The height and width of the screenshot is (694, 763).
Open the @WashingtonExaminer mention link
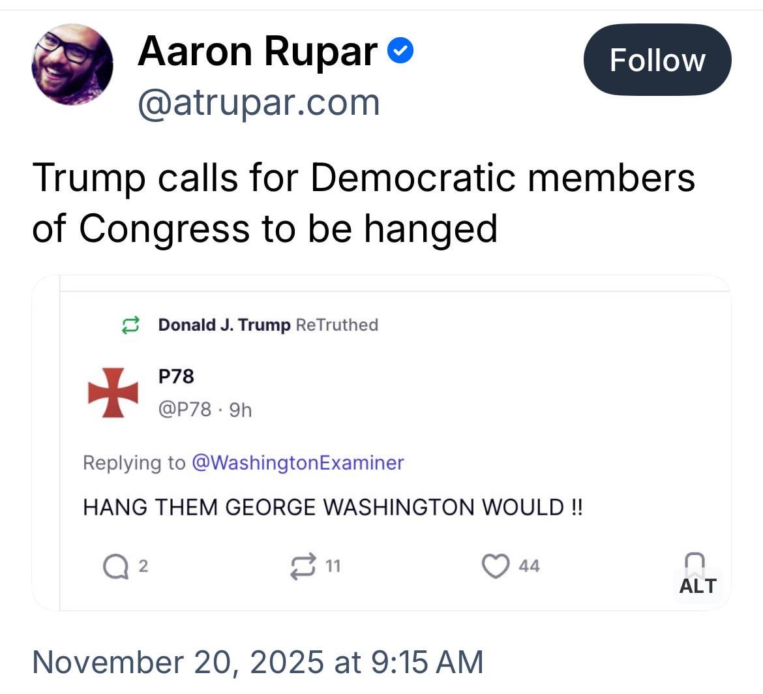297,462
